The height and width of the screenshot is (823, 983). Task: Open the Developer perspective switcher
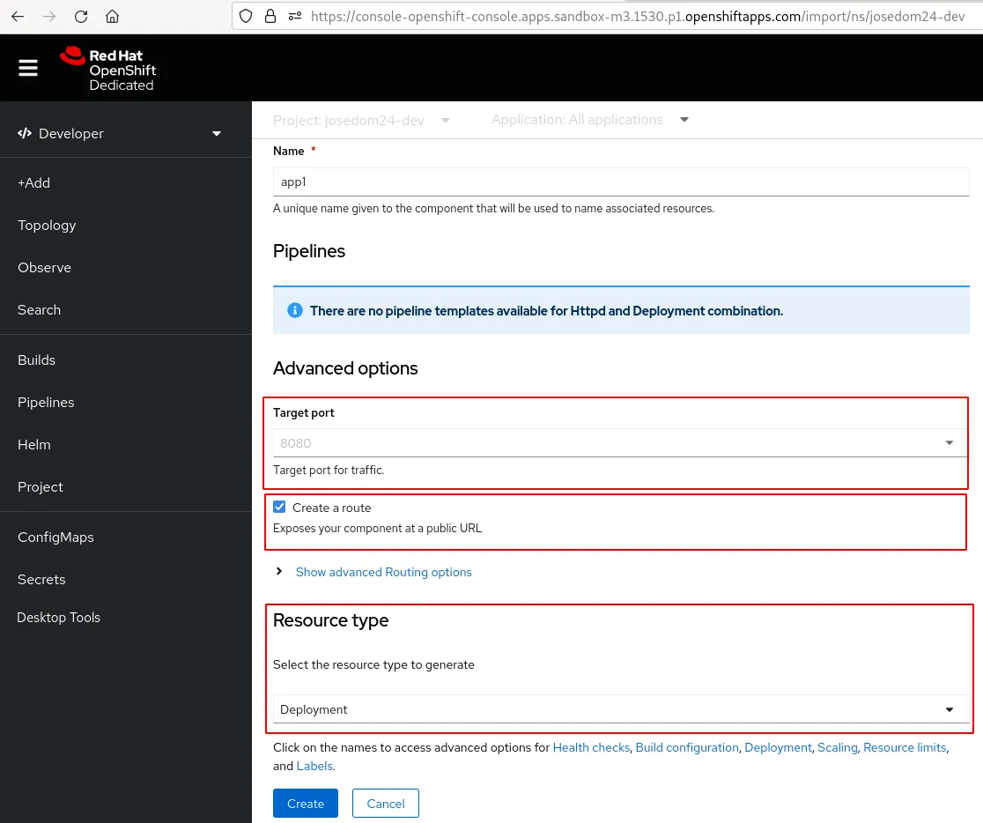click(x=120, y=133)
